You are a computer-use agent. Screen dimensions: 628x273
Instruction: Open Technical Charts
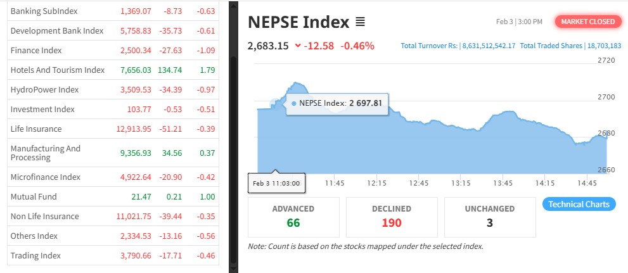pos(579,204)
